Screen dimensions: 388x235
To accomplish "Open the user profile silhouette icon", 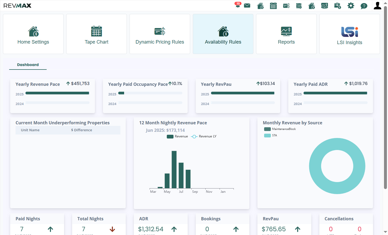I will pos(378,6).
